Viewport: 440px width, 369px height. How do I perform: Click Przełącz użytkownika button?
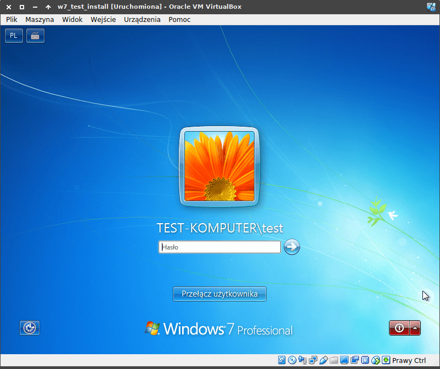tap(219, 294)
